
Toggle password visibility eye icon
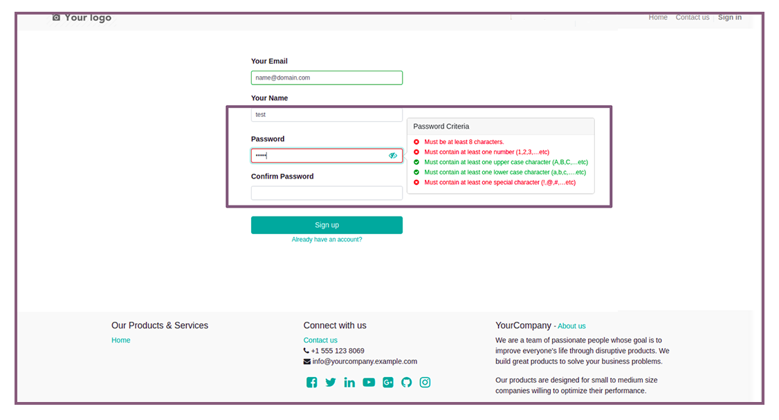(x=393, y=156)
